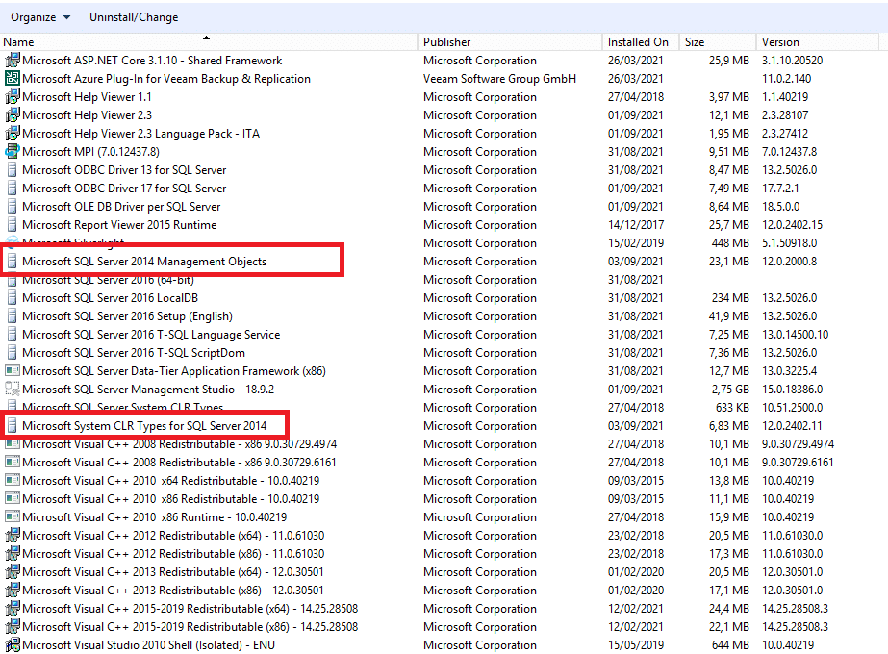Click the Microsoft ASP.NET Core 3.1.10 icon
This screenshot has width=888, height=654.
[12, 60]
